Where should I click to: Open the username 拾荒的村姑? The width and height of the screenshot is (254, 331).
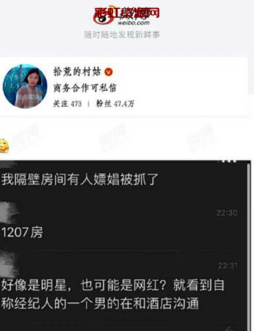77,72
